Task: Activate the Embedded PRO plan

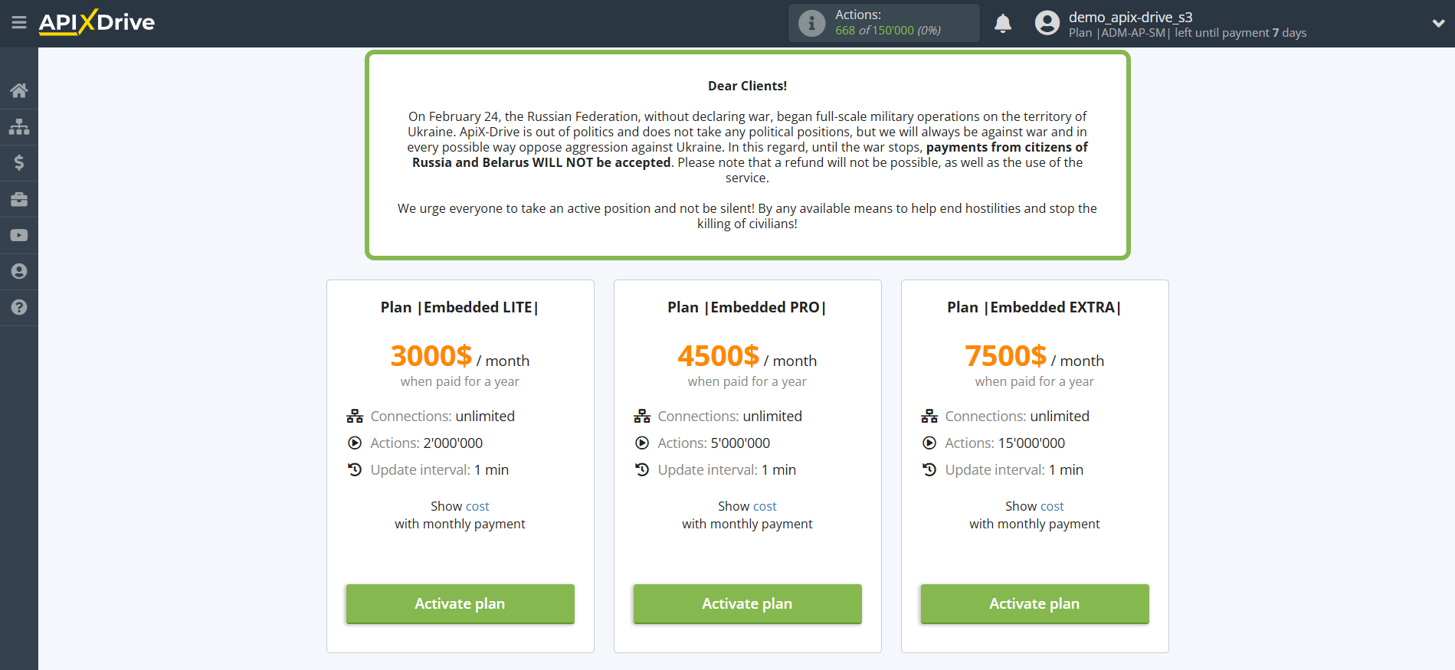Action: 747,603
